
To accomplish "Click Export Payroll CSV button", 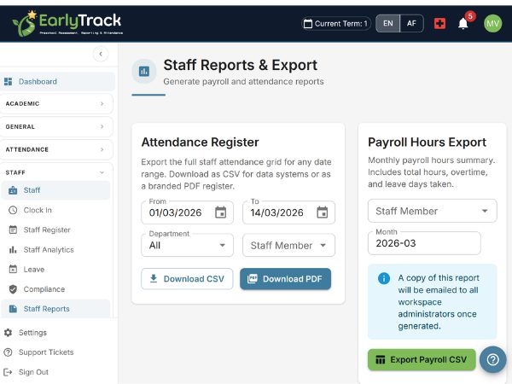I will click(422, 359).
